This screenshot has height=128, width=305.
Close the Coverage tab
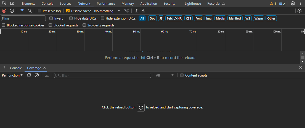(44, 68)
